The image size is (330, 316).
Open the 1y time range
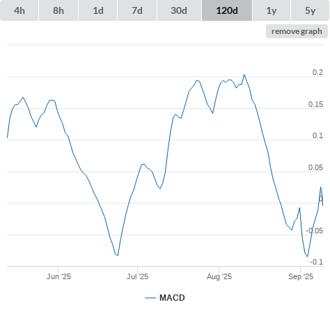pos(272,10)
